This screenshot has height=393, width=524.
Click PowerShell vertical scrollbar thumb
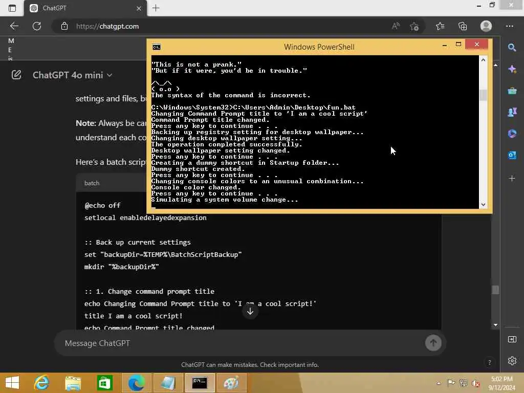(x=483, y=95)
